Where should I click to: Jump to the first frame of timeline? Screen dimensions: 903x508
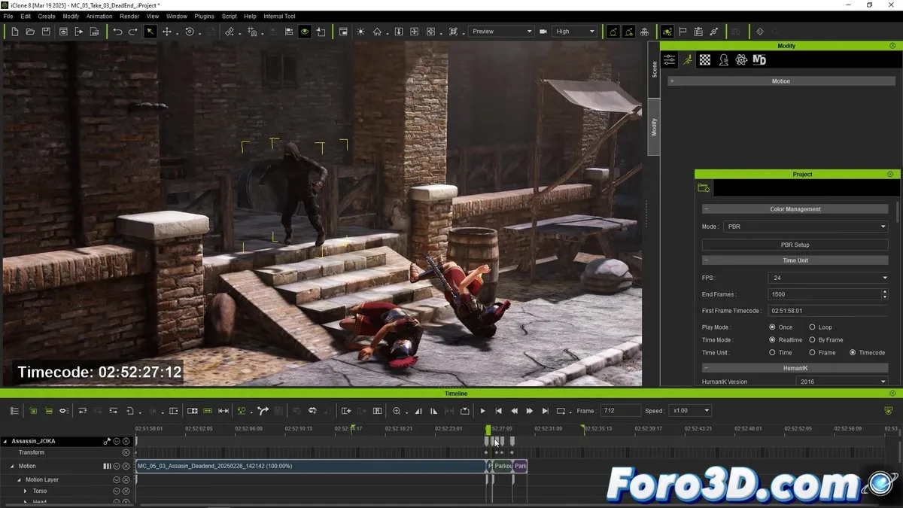498,411
